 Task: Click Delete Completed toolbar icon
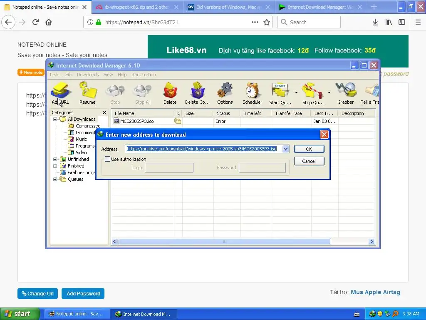pos(198,93)
